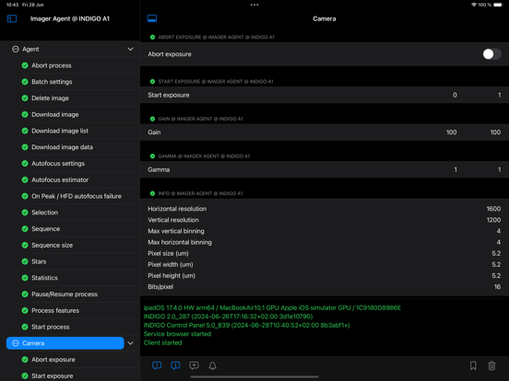Click the blue device icon beside Camera title
Viewport: 509px width, 381px height.
[x=152, y=18]
